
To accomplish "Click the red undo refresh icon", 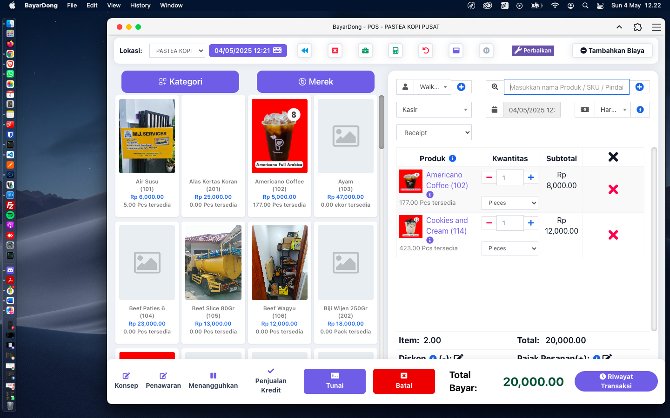I will pos(426,51).
